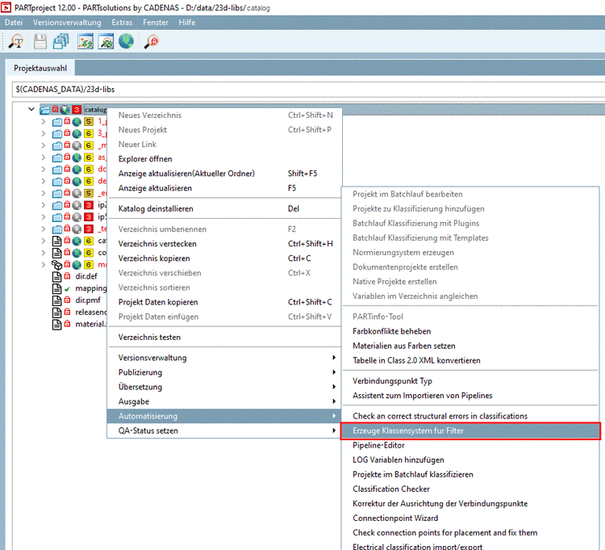Viewport: 605px width, 550px height.
Task: Click the magnifier with red lock toolbar icon
Action: pos(152,41)
